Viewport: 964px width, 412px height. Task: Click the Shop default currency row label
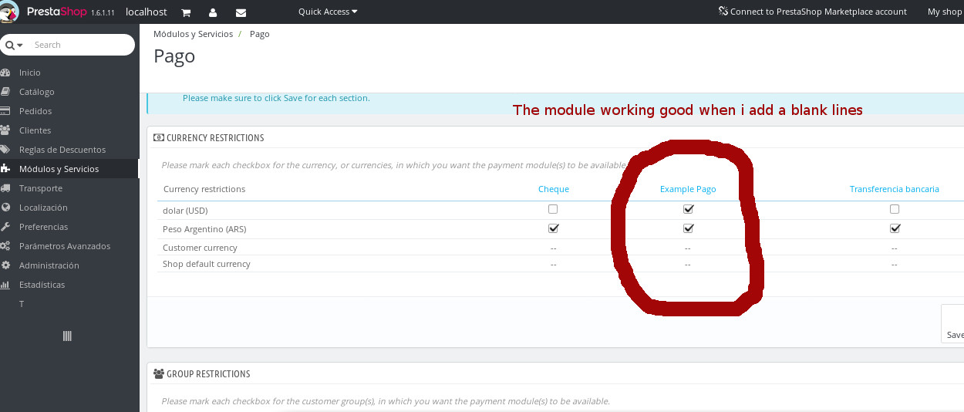[x=207, y=264]
